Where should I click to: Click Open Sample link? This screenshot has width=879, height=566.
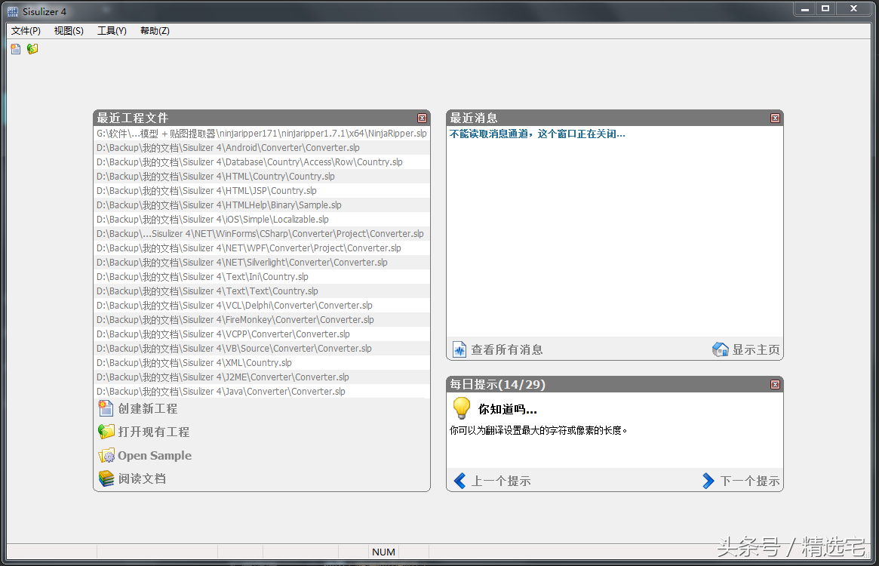(x=155, y=455)
